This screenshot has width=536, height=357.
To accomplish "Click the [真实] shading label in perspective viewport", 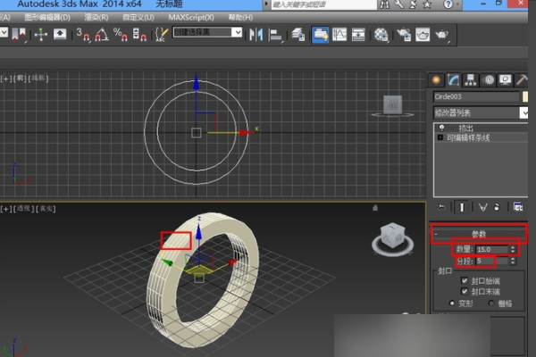I will [x=46, y=208].
